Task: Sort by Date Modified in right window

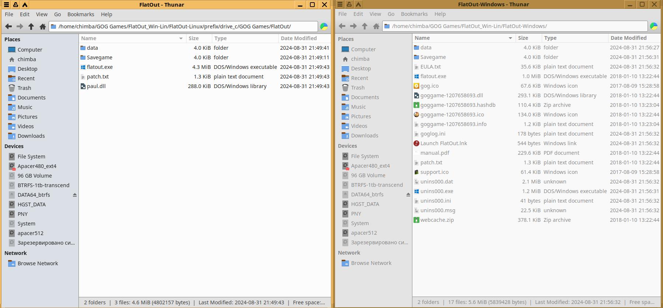Action: click(634, 38)
